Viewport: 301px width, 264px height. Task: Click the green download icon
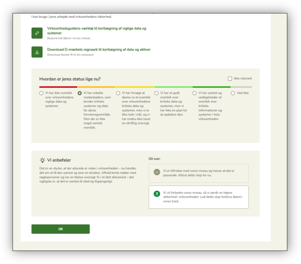click(x=37, y=52)
